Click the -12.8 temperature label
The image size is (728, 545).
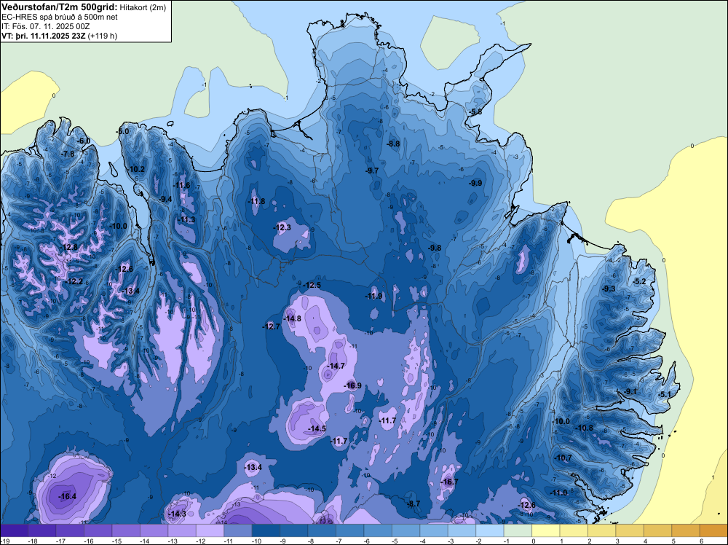coord(68,247)
